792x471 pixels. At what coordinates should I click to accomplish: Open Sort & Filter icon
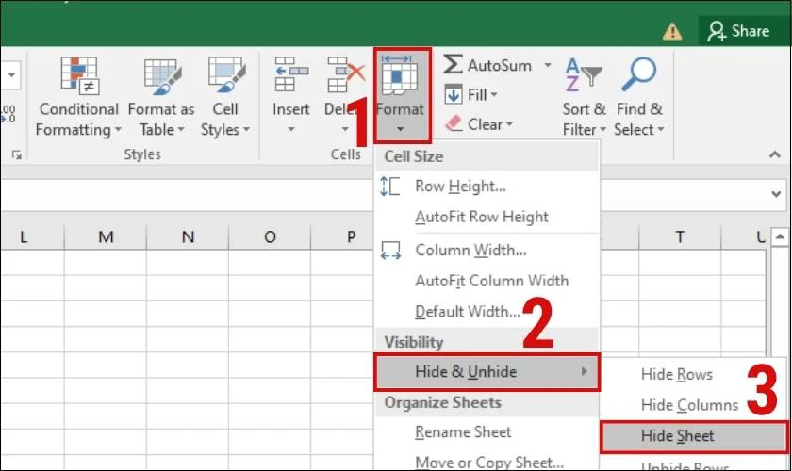pos(584,74)
